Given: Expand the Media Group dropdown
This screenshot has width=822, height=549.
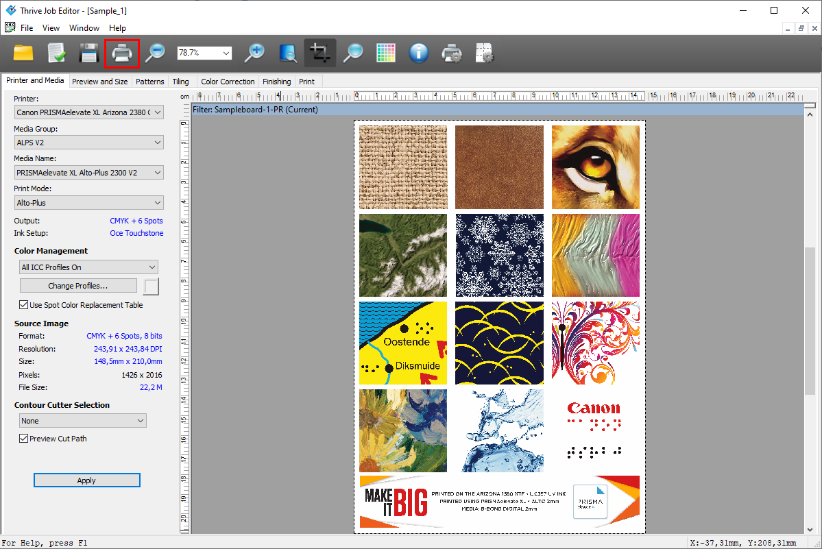Looking at the screenshot, I should point(88,143).
